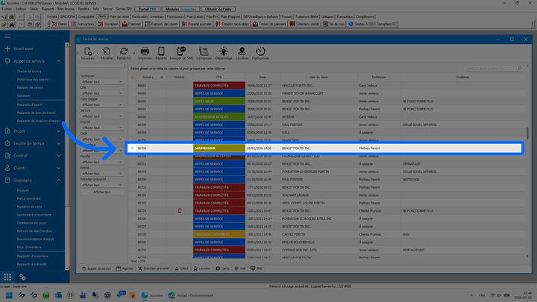The image size is (537, 302).
Task: Click Fin de mois toolbar button
Action: pos(334,24)
